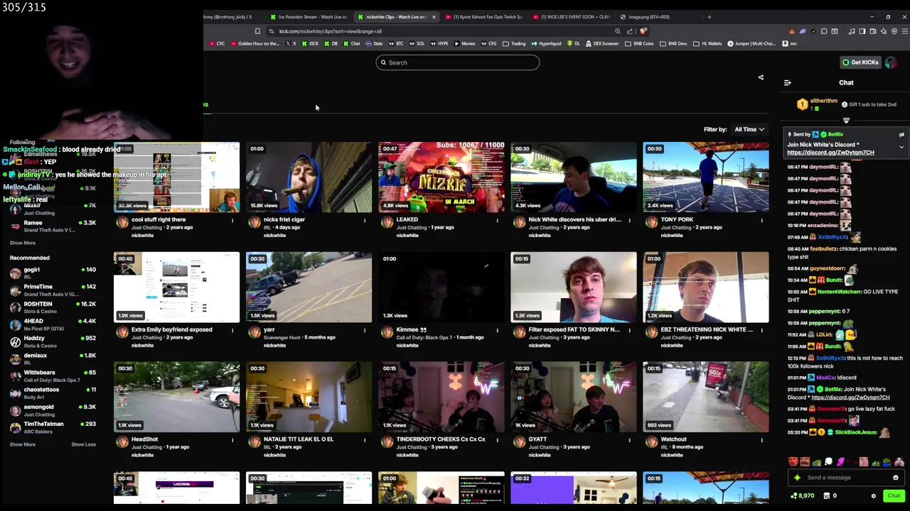Open the 'Extra Emily boyfriend exposed' clip title
This screenshot has width=910, height=511.
point(171,330)
